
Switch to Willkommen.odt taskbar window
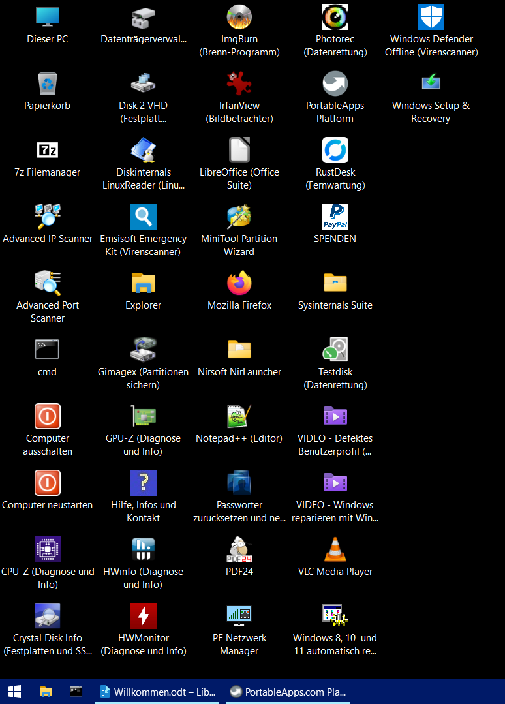click(x=157, y=692)
